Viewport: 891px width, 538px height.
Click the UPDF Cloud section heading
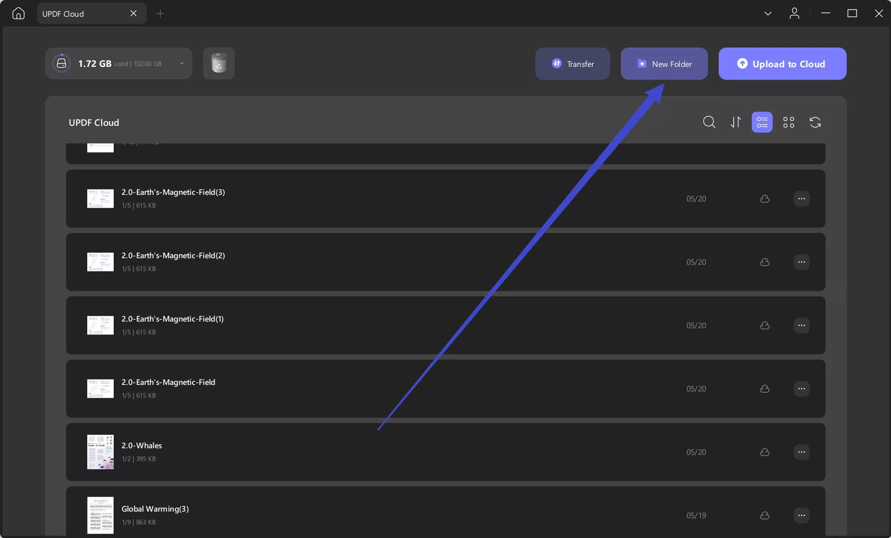pos(94,123)
